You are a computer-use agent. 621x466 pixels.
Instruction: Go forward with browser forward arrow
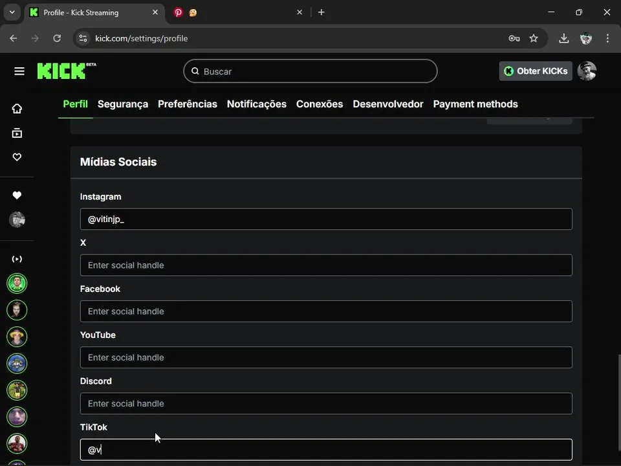pos(35,38)
